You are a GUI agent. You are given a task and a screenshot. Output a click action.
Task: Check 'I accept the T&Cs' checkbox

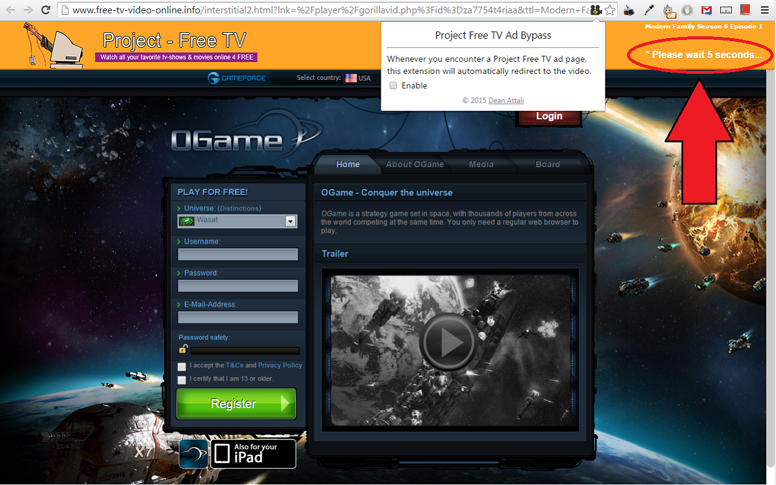coord(182,367)
